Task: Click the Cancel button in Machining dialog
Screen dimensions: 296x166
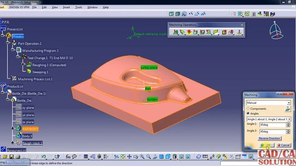Action: pos(284,145)
